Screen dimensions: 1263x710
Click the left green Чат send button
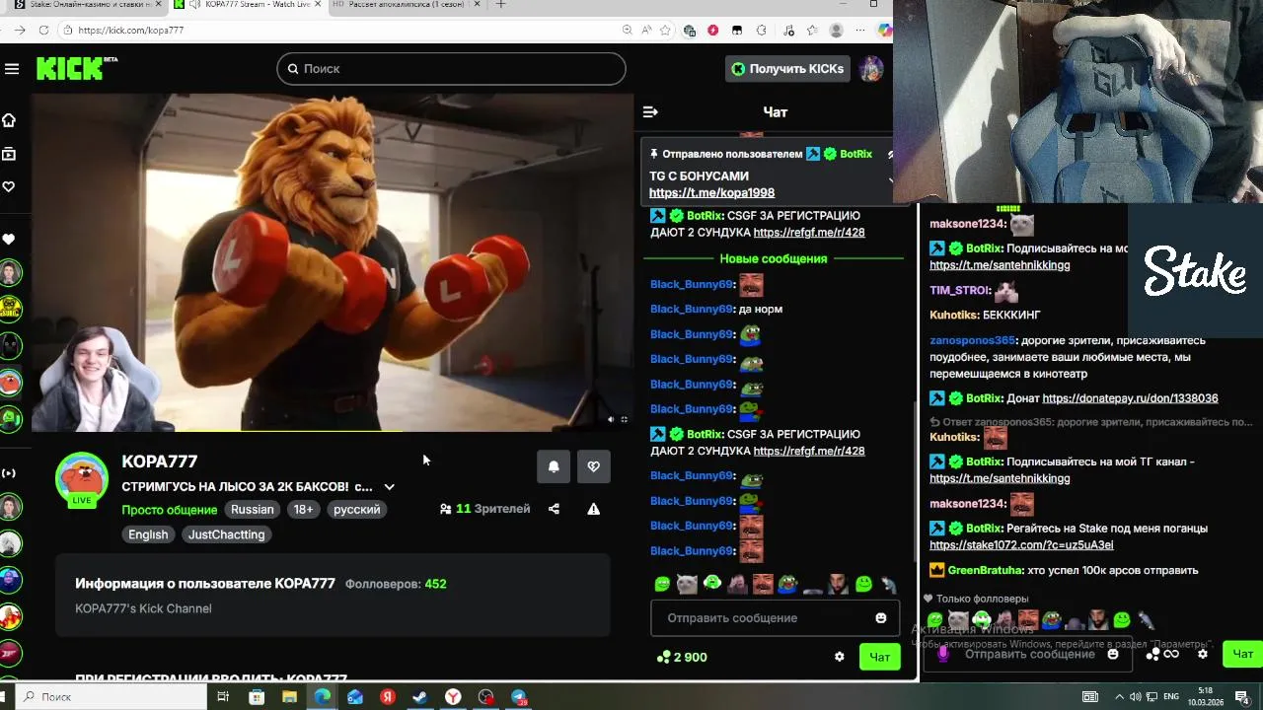[x=879, y=657]
